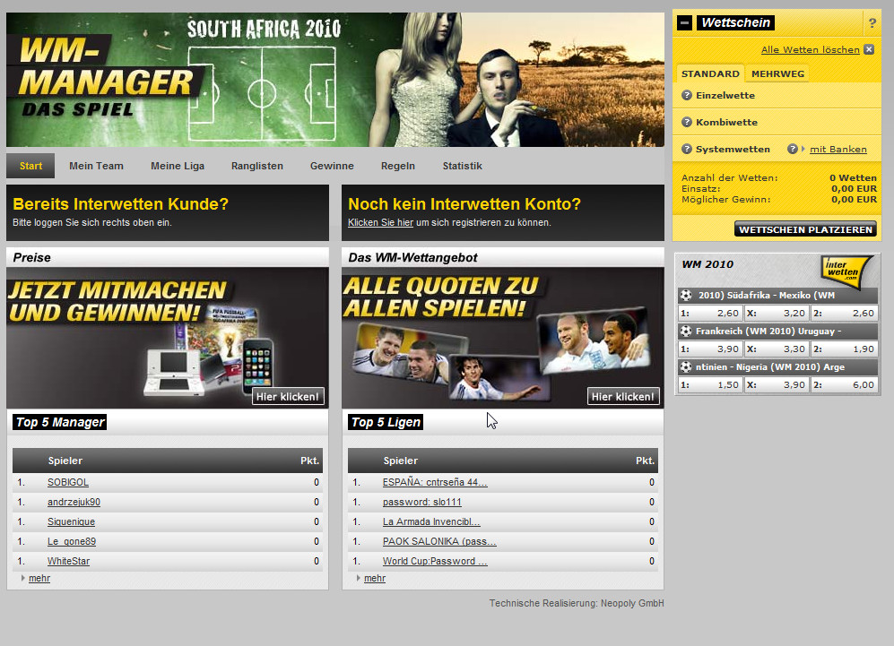
Task: Open help icon next to mit Banken
Action: pyautogui.click(x=792, y=149)
